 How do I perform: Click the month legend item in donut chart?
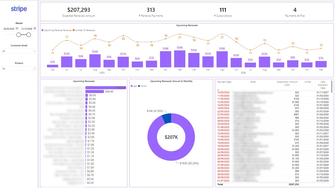[x=142, y=86]
